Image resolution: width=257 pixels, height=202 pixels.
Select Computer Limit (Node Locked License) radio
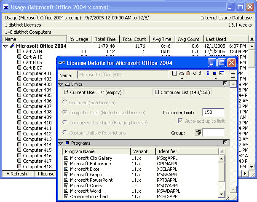point(65,113)
